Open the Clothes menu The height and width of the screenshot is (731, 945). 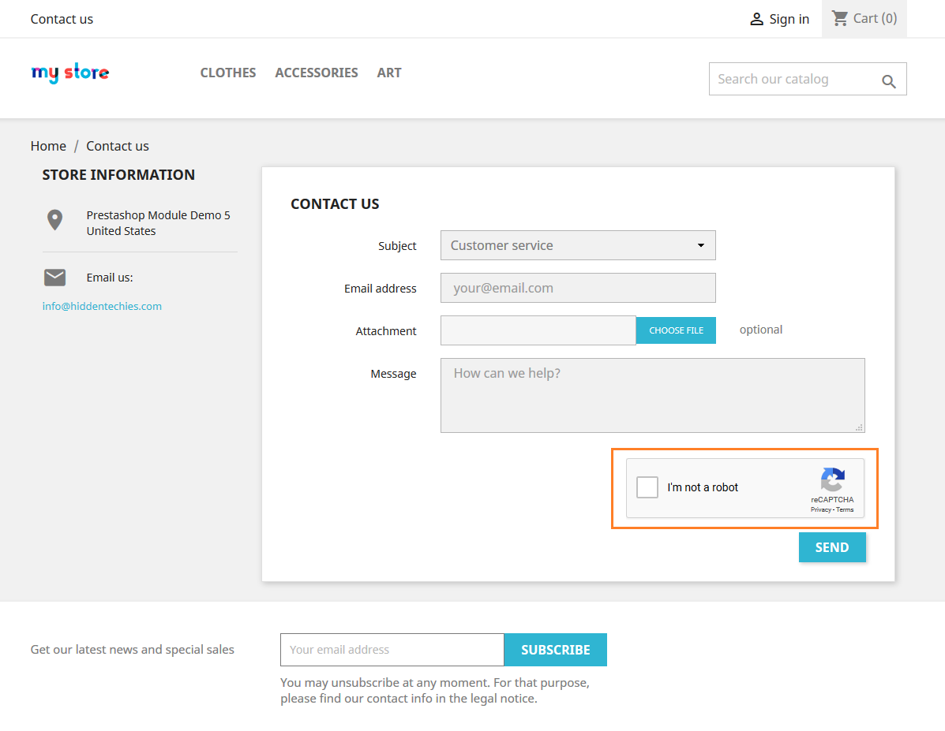tap(228, 73)
